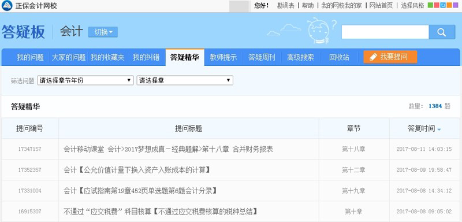Viewport: 462px width, 222px height.
Task: Click the search input field
Action: 385,32
